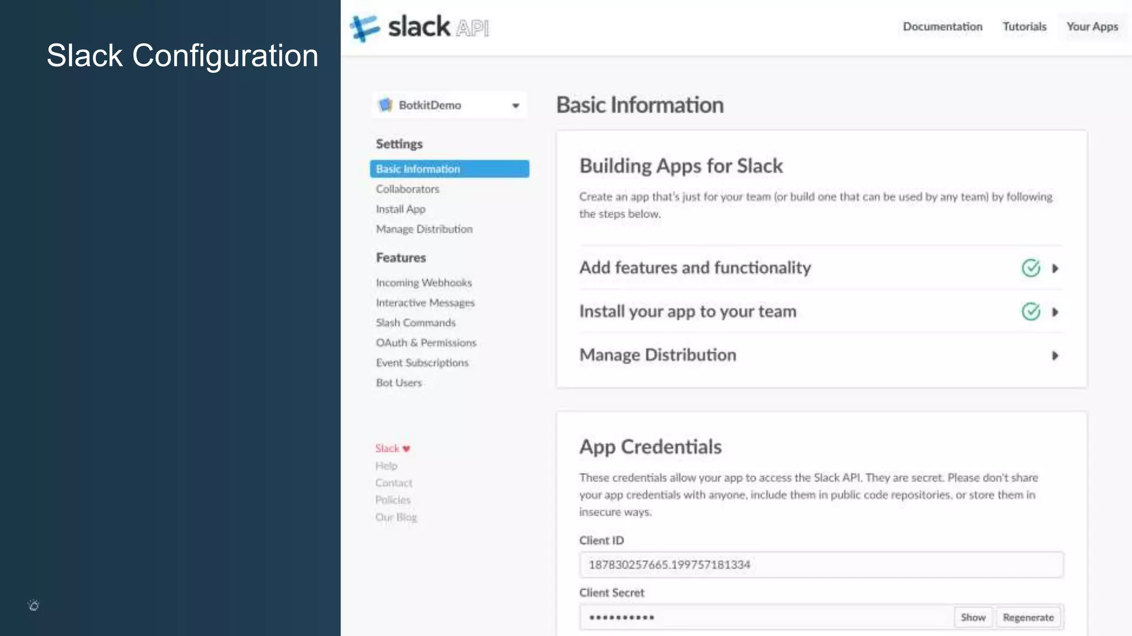
Task: Click the green checkmark beside Install your app
Action: click(x=1031, y=311)
